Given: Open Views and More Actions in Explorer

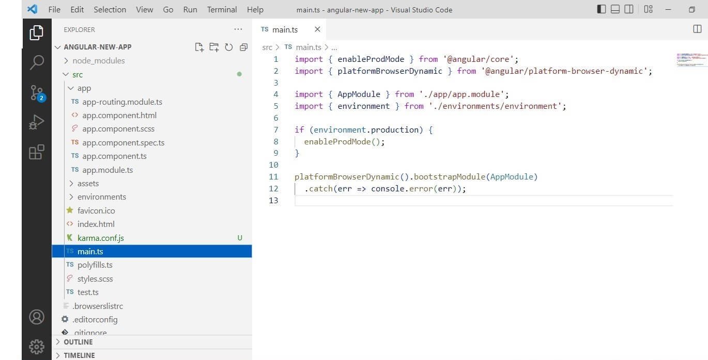Looking at the screenshot, I should (x=238, y=29).
